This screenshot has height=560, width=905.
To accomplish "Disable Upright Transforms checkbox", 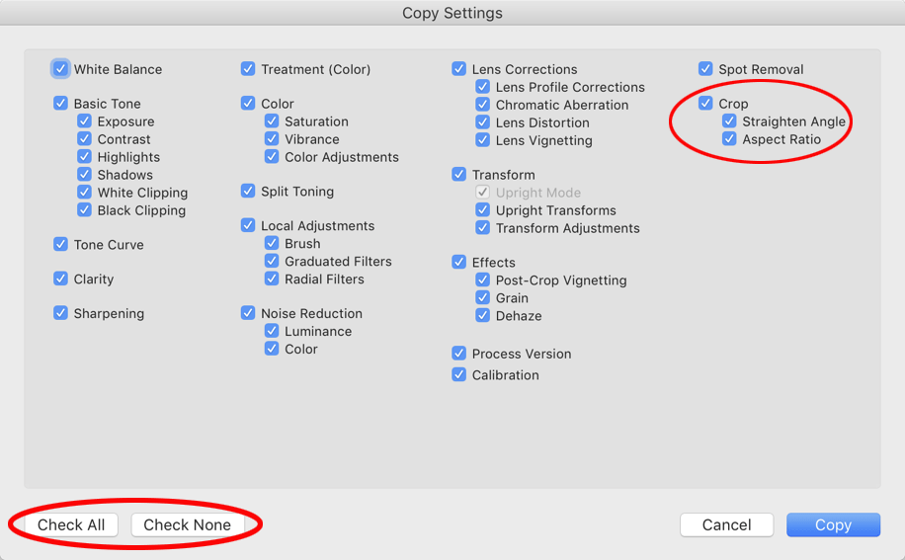I will click(483, 210).
